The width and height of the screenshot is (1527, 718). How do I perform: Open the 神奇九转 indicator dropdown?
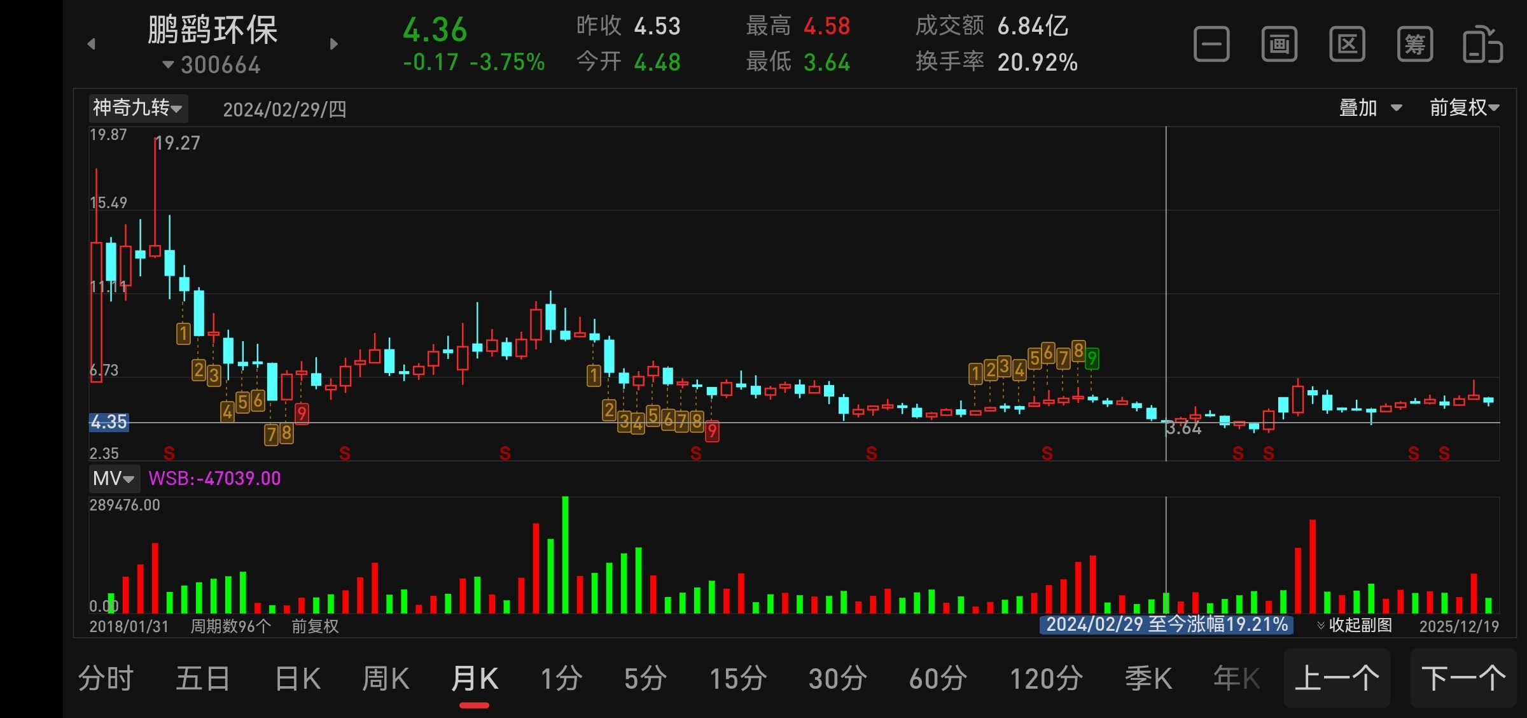pos(137,108)
